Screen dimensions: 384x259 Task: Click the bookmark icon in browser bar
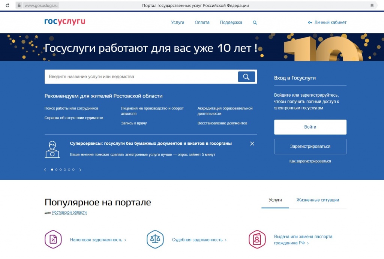372,5
